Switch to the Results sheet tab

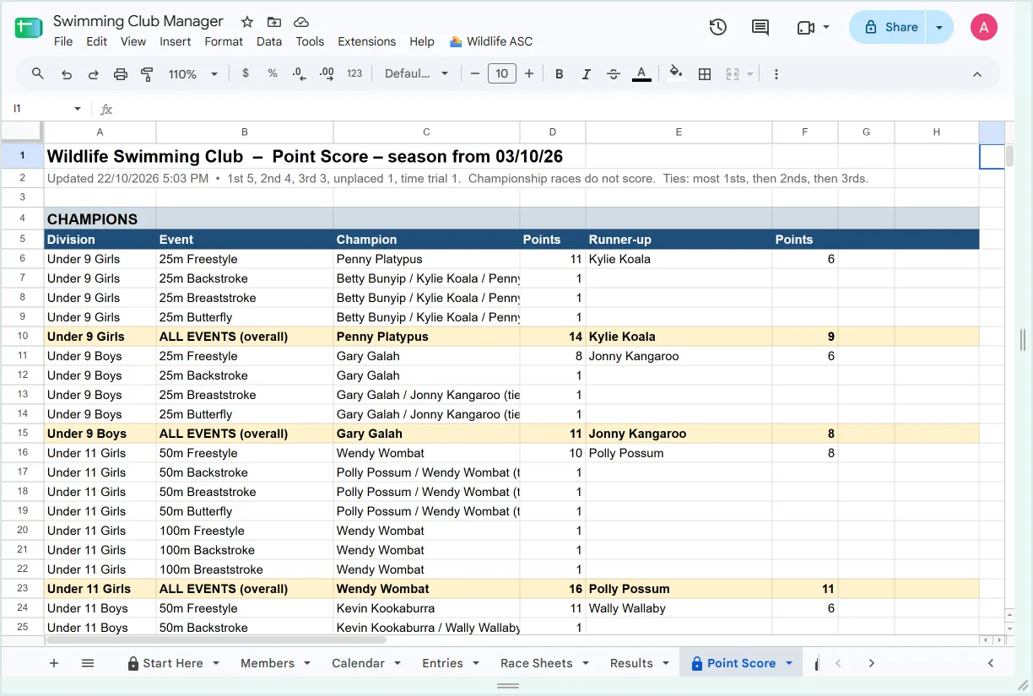click(x=631, y=663)
